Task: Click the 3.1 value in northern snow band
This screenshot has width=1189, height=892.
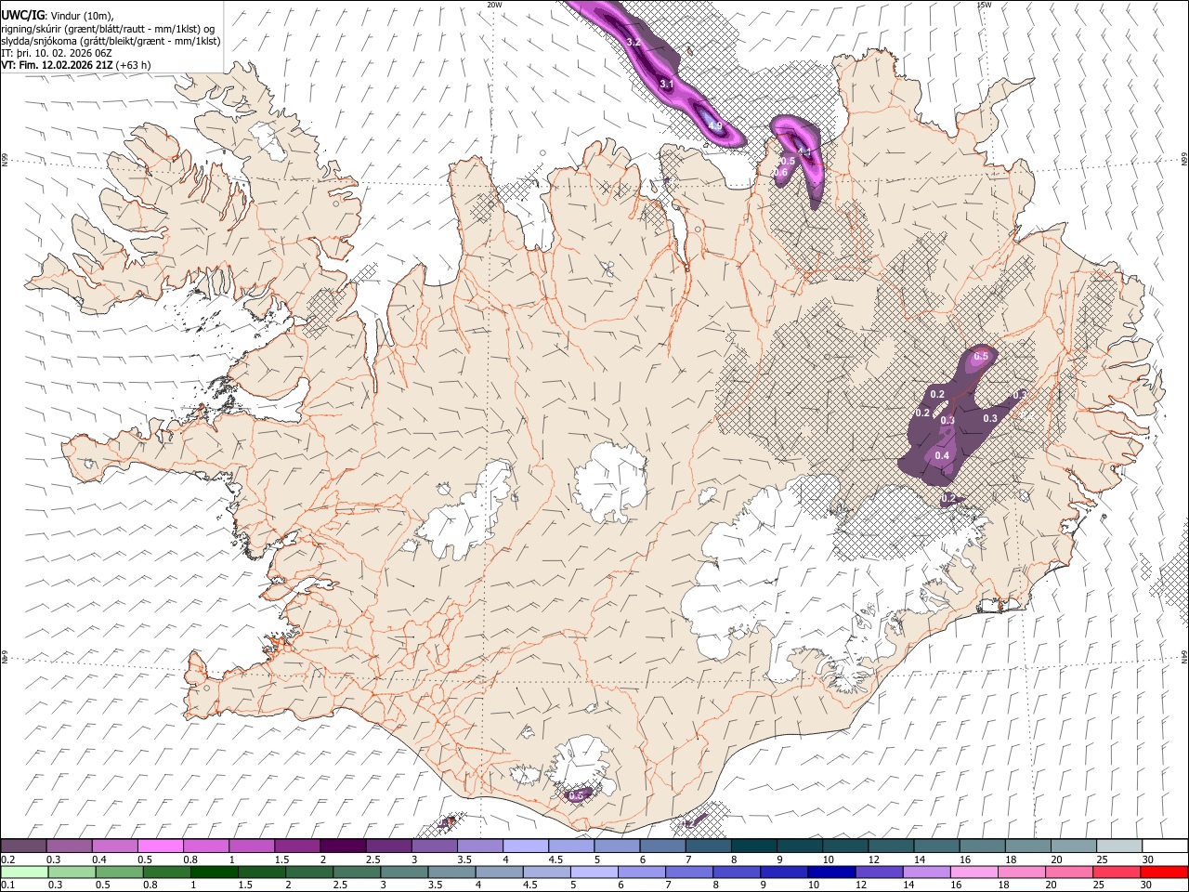Action: click(x=666, y=85)
